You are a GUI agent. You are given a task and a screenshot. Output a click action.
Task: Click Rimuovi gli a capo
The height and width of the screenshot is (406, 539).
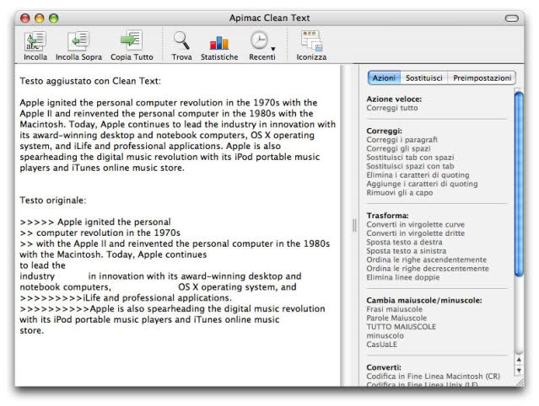[x=400, y=193]
